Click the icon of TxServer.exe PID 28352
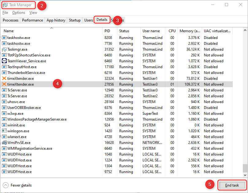The image size is (248, 193). point(4,96)
